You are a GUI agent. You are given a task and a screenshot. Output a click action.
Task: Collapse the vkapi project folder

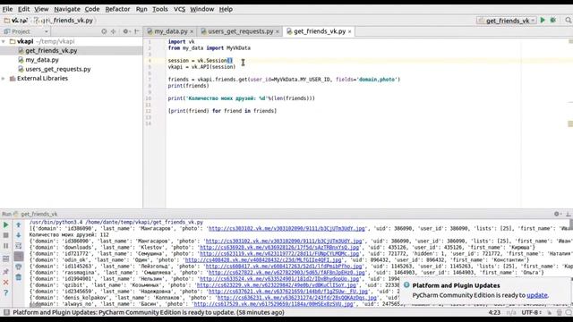click(x=4, y=42)
